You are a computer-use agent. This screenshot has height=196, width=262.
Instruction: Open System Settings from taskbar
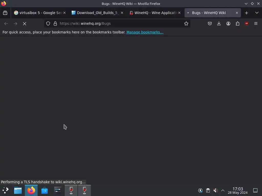tap(58, 190)
